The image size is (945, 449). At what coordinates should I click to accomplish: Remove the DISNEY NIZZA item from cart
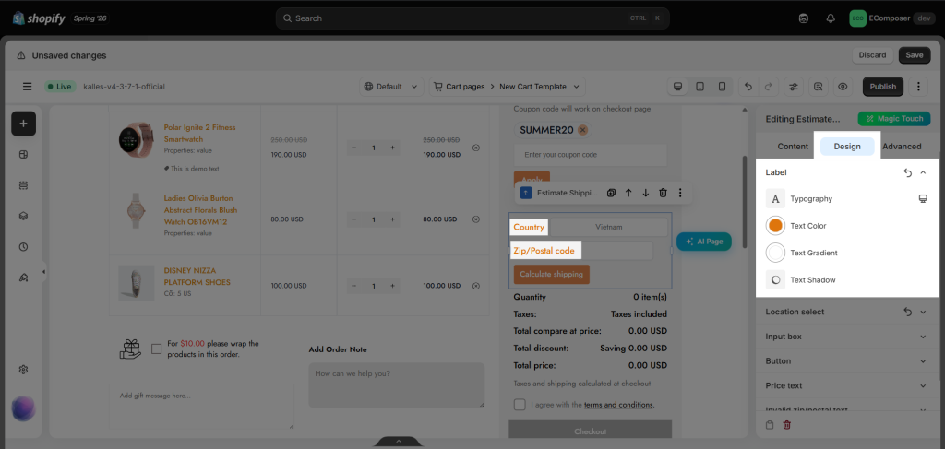pyautogui.click(x=476, y=286)
